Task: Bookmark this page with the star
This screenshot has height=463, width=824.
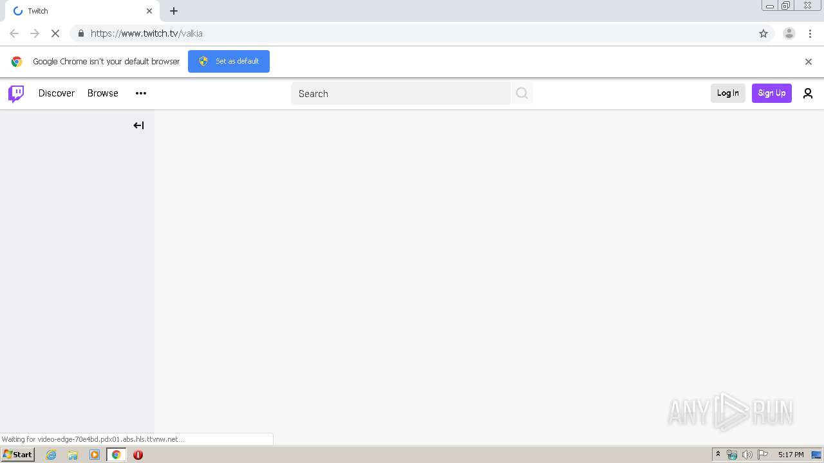Action: tap(763, 33)
